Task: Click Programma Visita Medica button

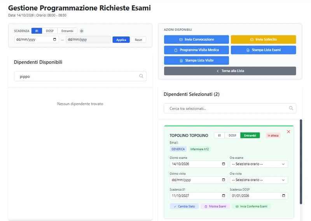Action: tap(196, 50)
